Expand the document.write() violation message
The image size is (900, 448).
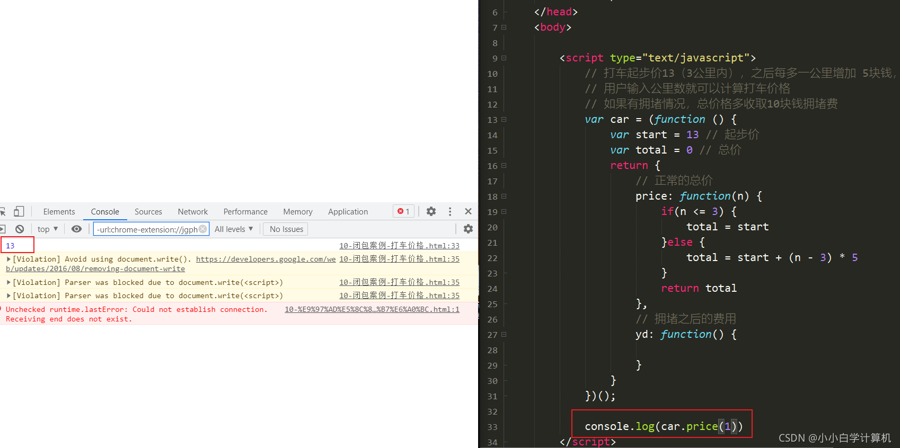click(x=8, y=259)
